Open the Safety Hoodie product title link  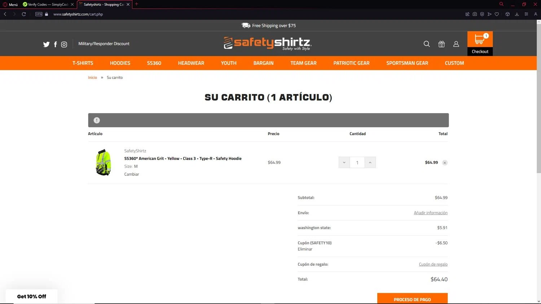[183, 158]
